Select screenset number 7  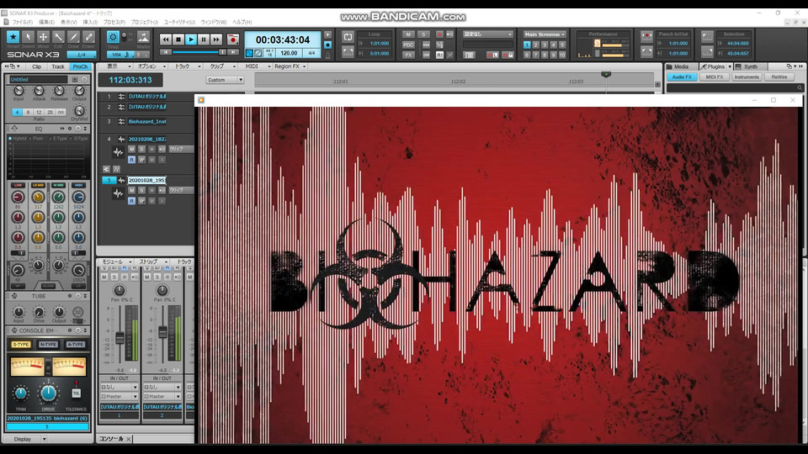(x=535, y=55)
